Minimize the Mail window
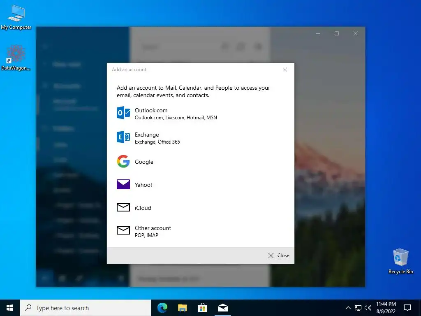421x316 pixels. (x=318, y=33)
